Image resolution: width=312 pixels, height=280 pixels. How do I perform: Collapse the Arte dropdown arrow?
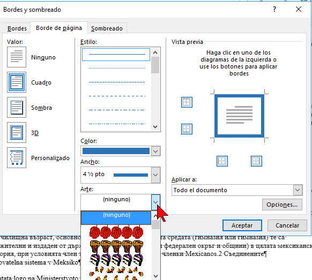tap(156, 202)
